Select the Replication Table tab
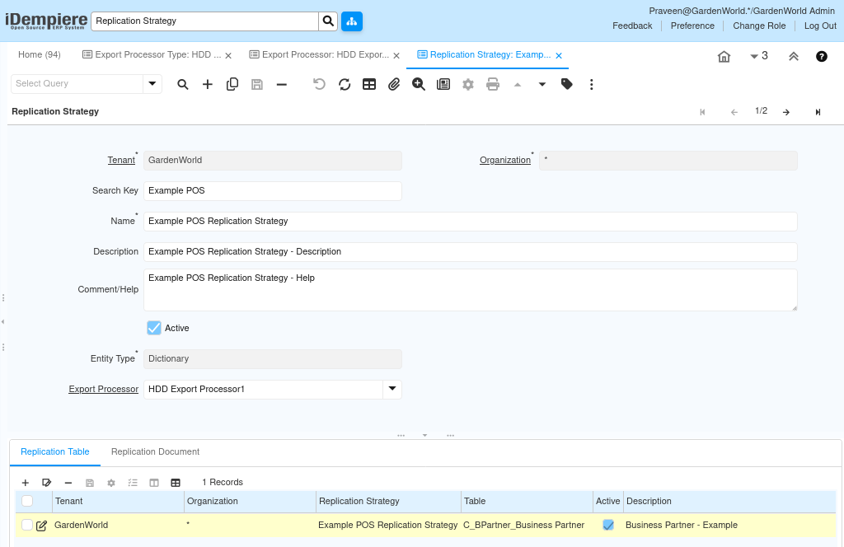The image size is (844, 547). (x=55, y=451)
